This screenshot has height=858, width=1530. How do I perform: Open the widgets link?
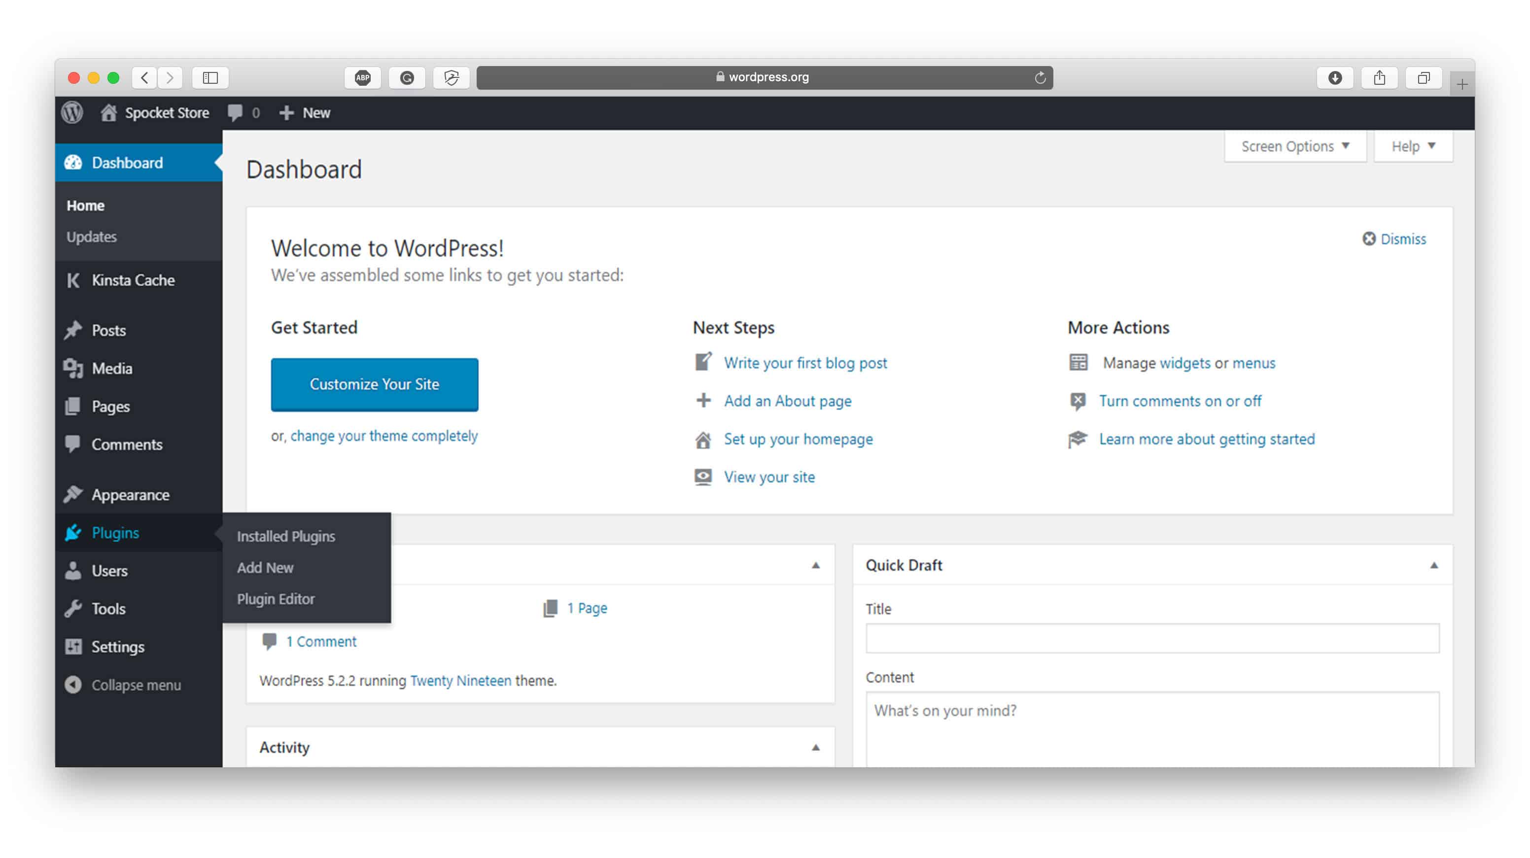coord(1184,363)
